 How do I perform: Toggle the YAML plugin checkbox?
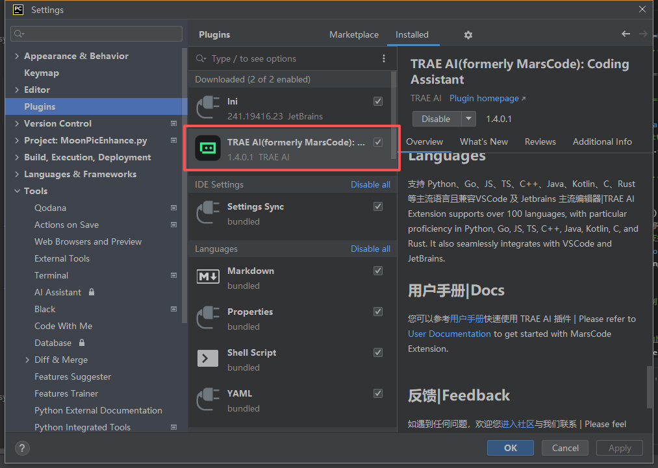378,393
